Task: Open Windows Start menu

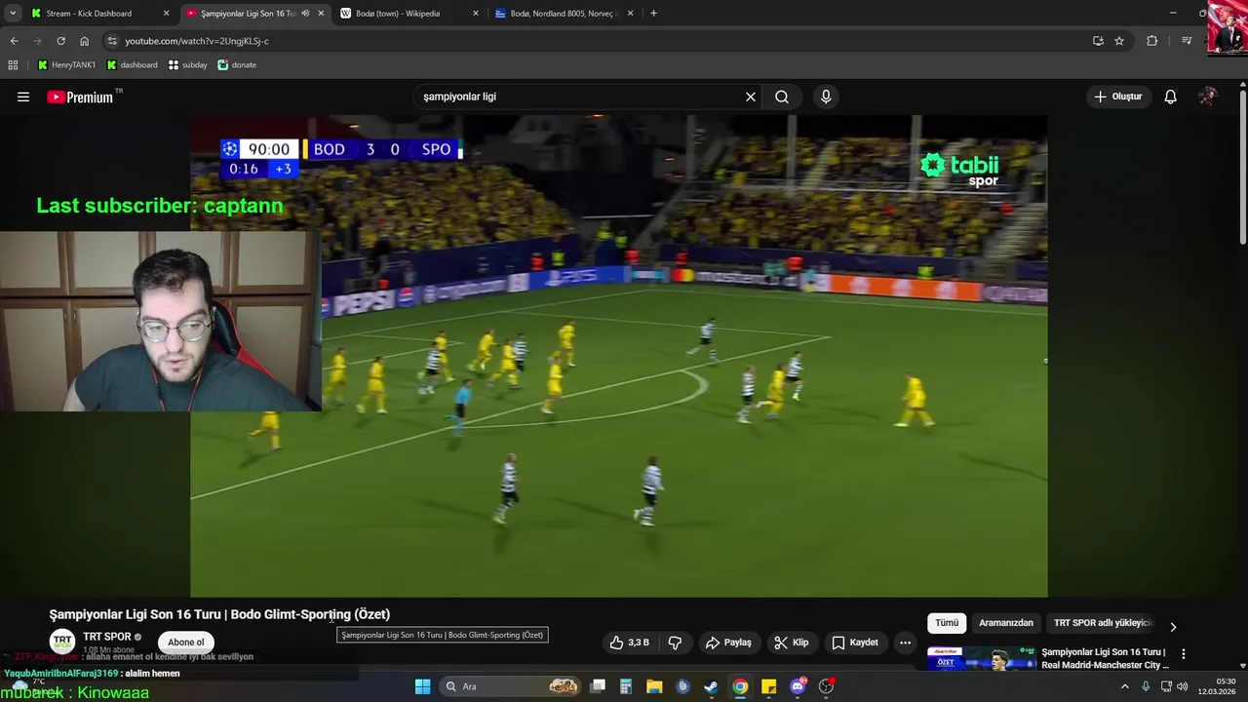Action: click(x=422, y=686)
